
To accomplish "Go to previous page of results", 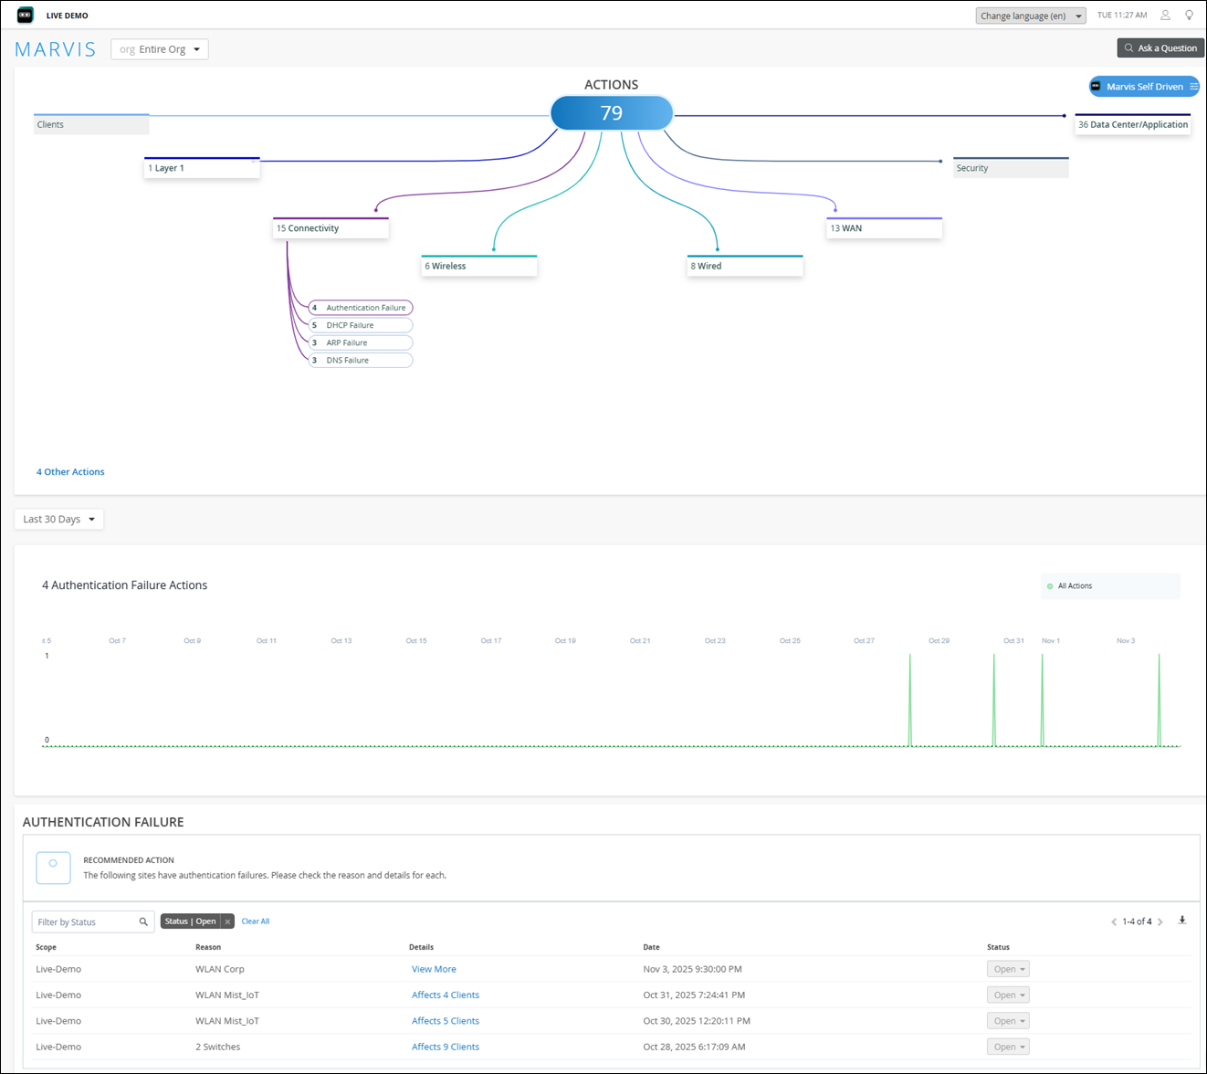I will [x=1113, y=921].
